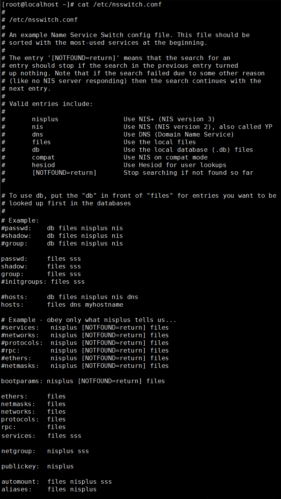Click the 'hesiod' valid entry in the comments
This screenshot has width=281, height=499.
coord(44,165)
